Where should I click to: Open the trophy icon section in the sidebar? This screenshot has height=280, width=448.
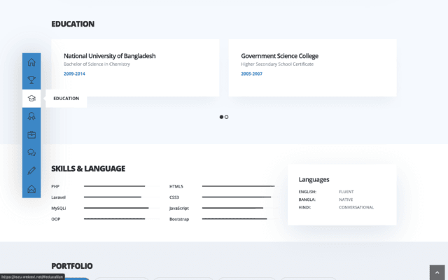coord(31,80)
